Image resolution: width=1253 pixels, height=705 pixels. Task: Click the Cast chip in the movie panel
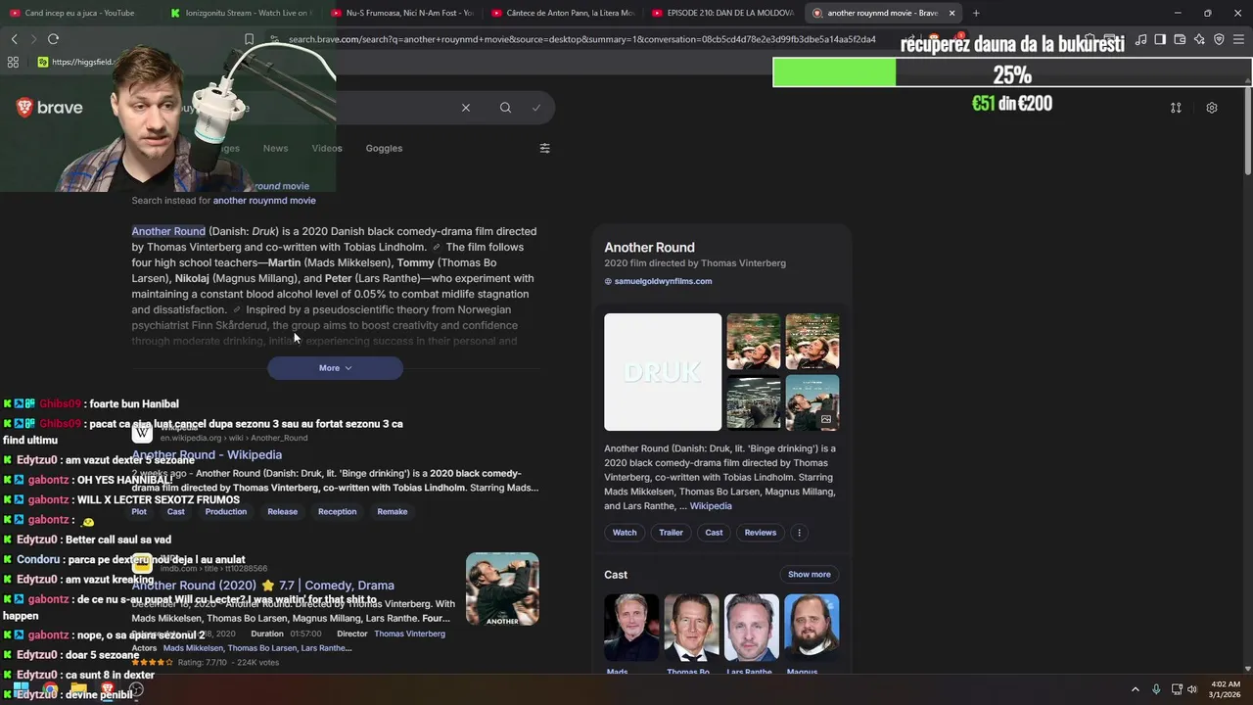pyautogui.click(x=714, y=533)
